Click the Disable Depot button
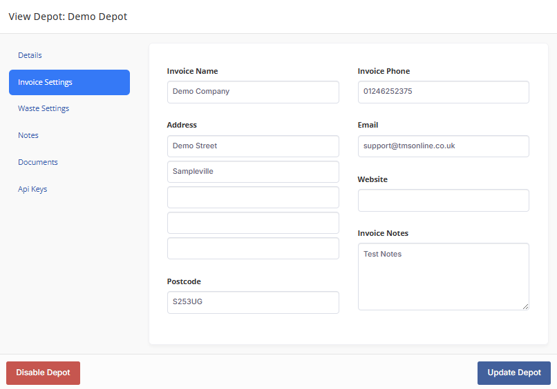This screenshot has height=389, width=557. click(x=43, y=373)
